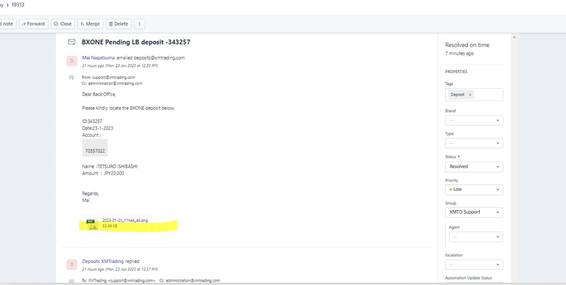This screenshot has height=285, width=566.
Task: Click the email envelope icon beside ticket title
Action: point(72,42)
